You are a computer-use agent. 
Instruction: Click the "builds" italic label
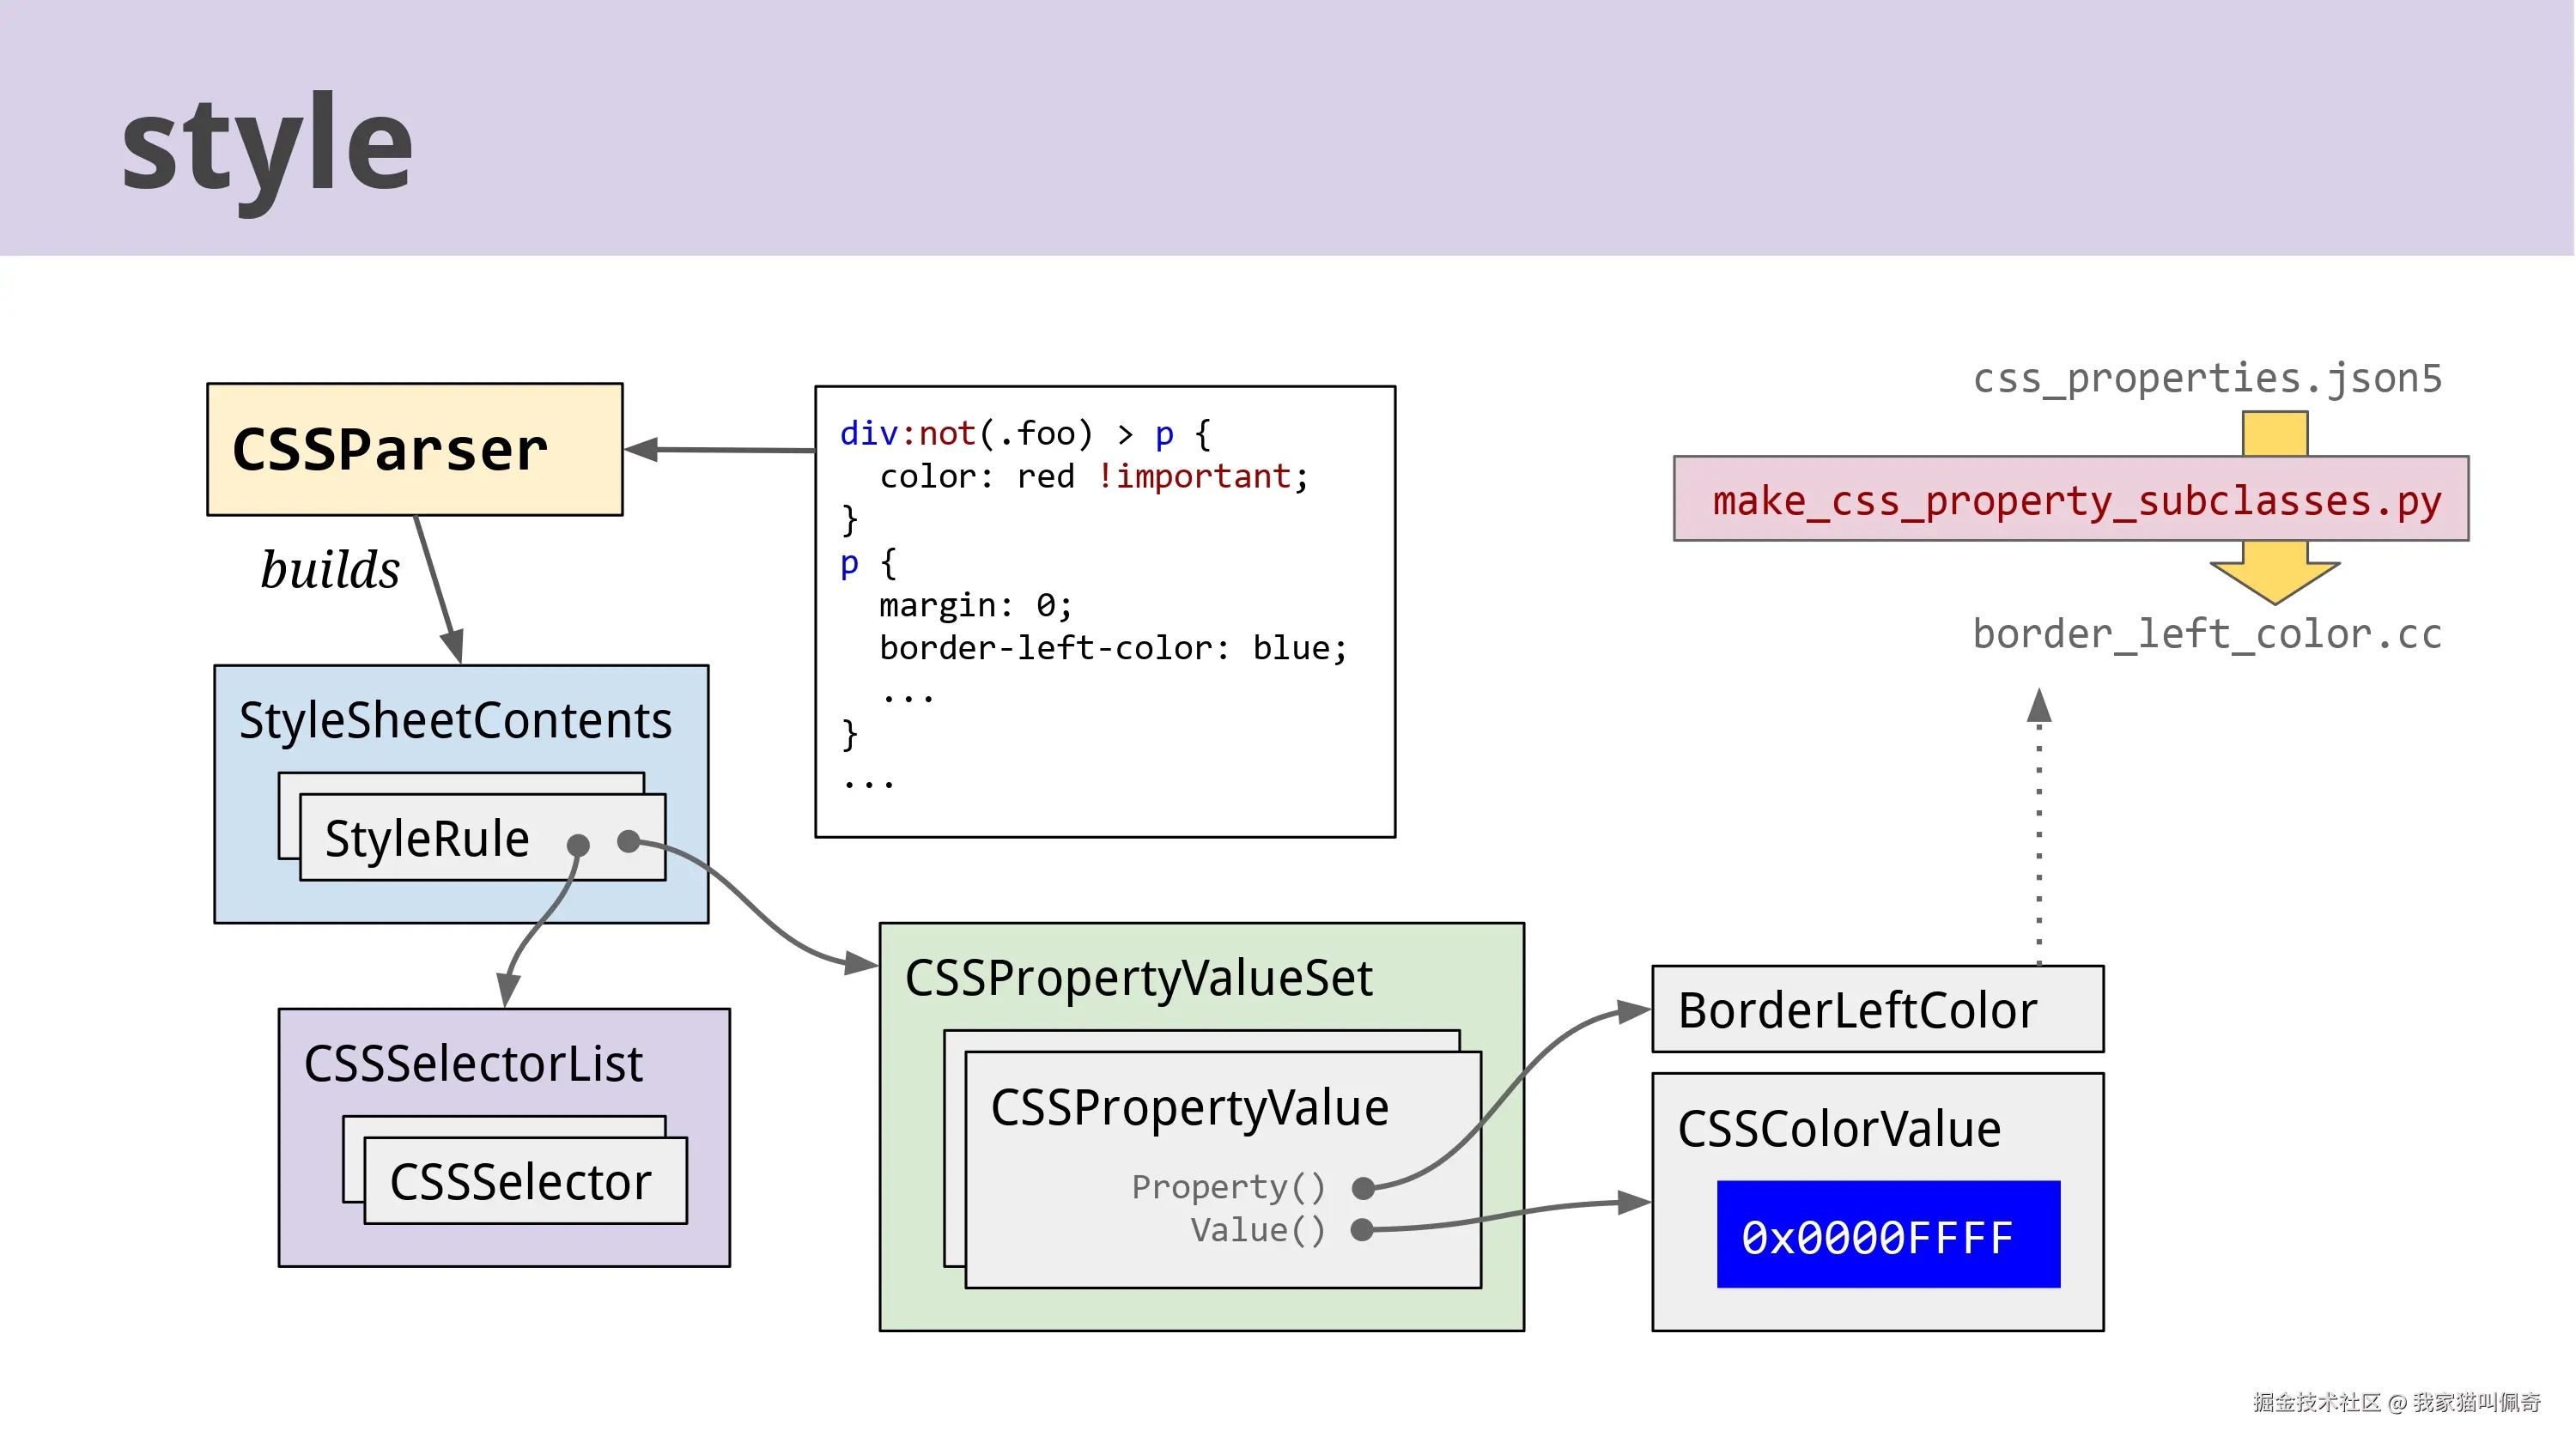coord(330,570)
